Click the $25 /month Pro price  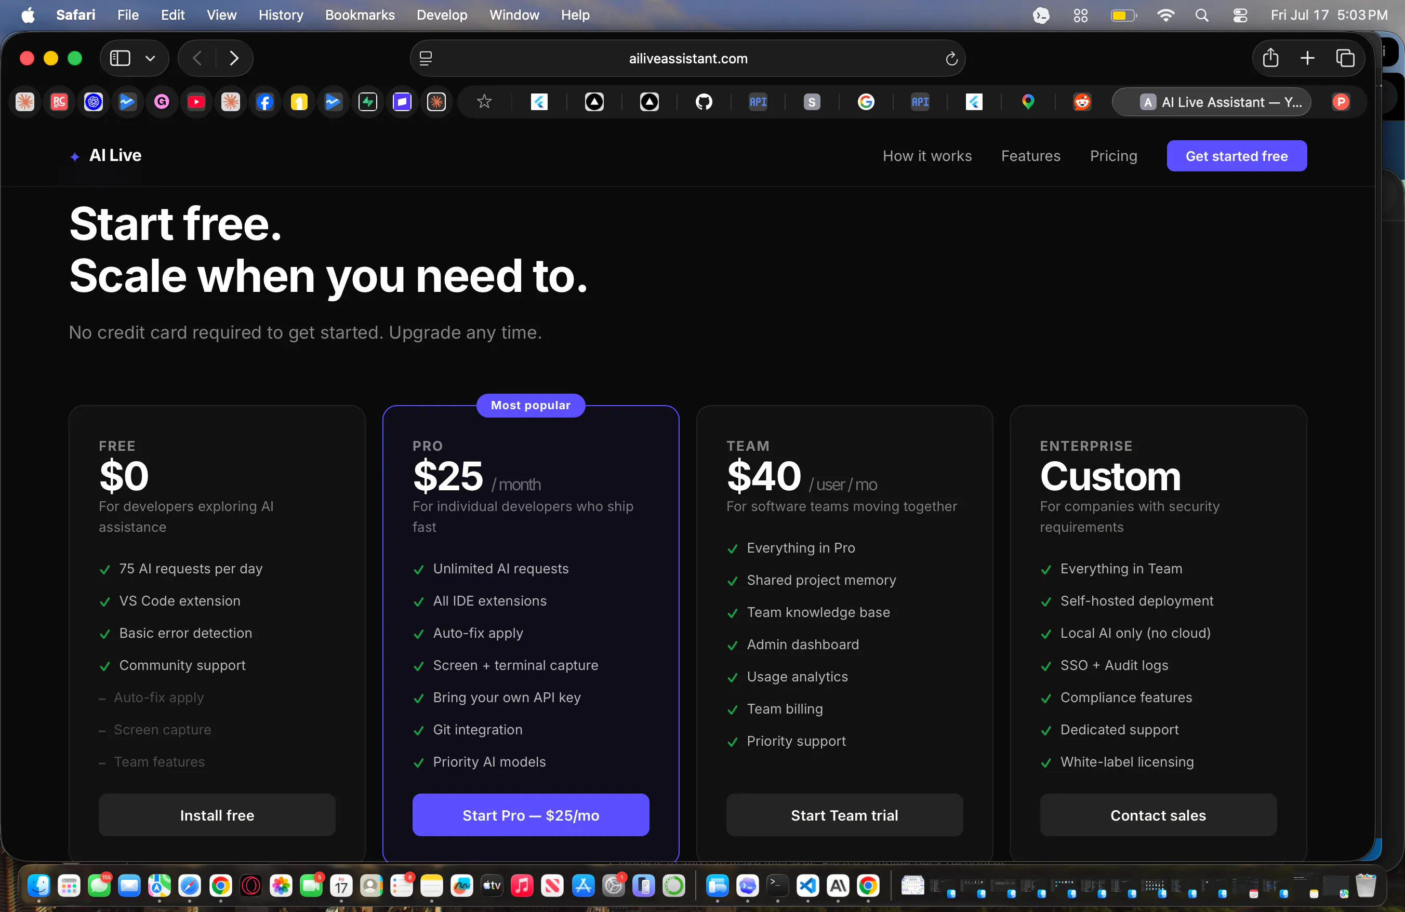click(476, 476)
